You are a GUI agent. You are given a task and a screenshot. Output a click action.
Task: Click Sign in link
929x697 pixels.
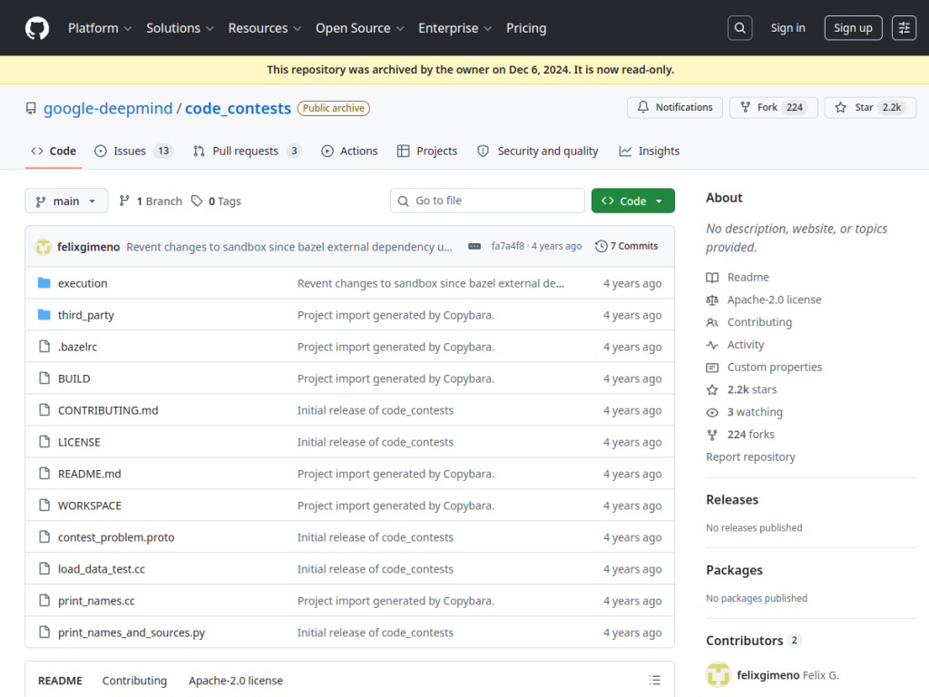tap(787, 28)
